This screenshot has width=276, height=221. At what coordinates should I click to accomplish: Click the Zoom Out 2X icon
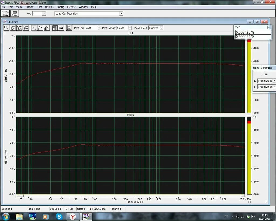[x=19, y=28]
